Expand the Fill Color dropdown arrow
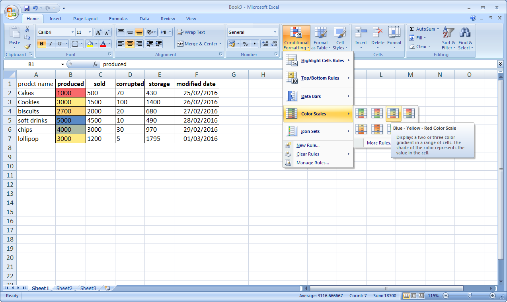The image size is (507, 302). (x=96, y=44)
